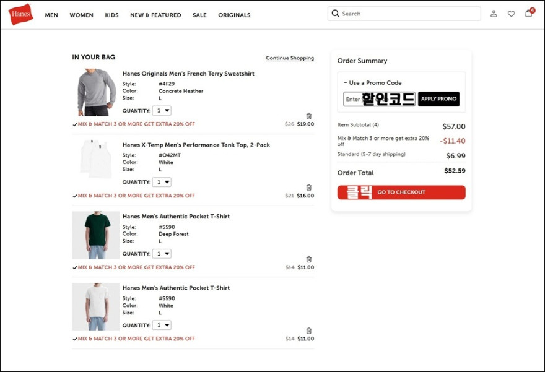The width and height of the screenshot is (545, 372).
Task: Remove White Pocket T-Shirt trash icon
Action: coord(308,331)
